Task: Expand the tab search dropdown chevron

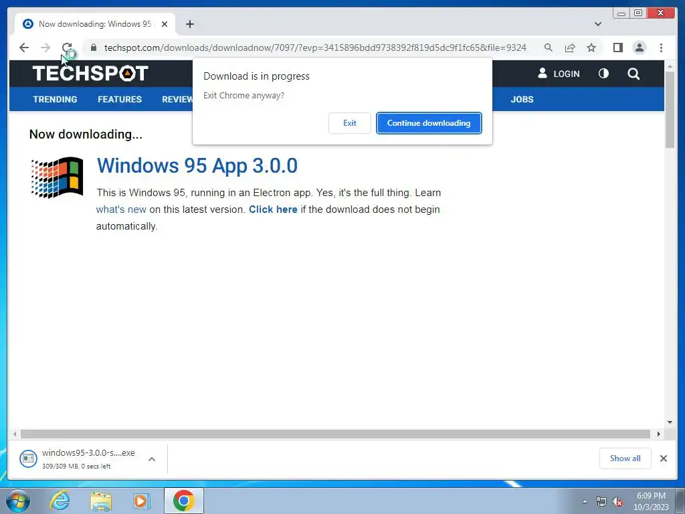Action: point(598,24)
